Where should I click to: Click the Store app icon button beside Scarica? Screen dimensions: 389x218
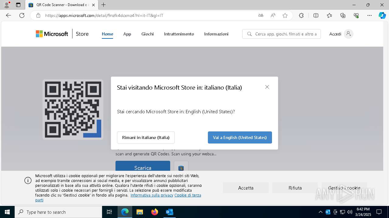coord(181,167)
